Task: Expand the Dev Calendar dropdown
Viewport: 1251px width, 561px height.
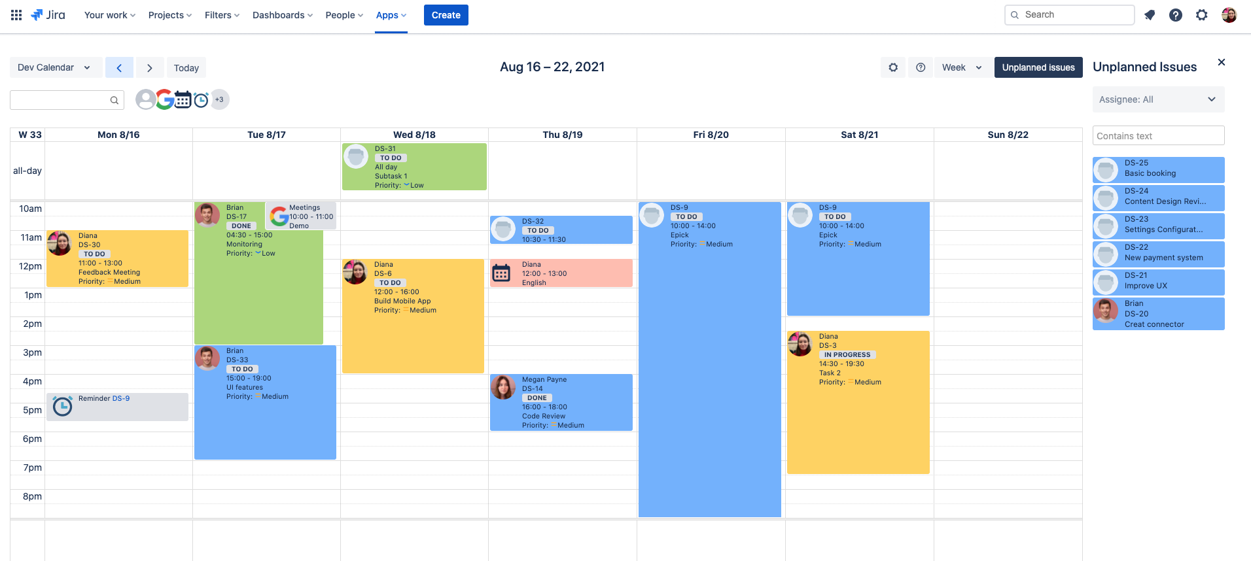Action: [x=56, y=67]
